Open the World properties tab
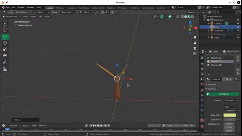The image size is (242, 136). [202, 84]
